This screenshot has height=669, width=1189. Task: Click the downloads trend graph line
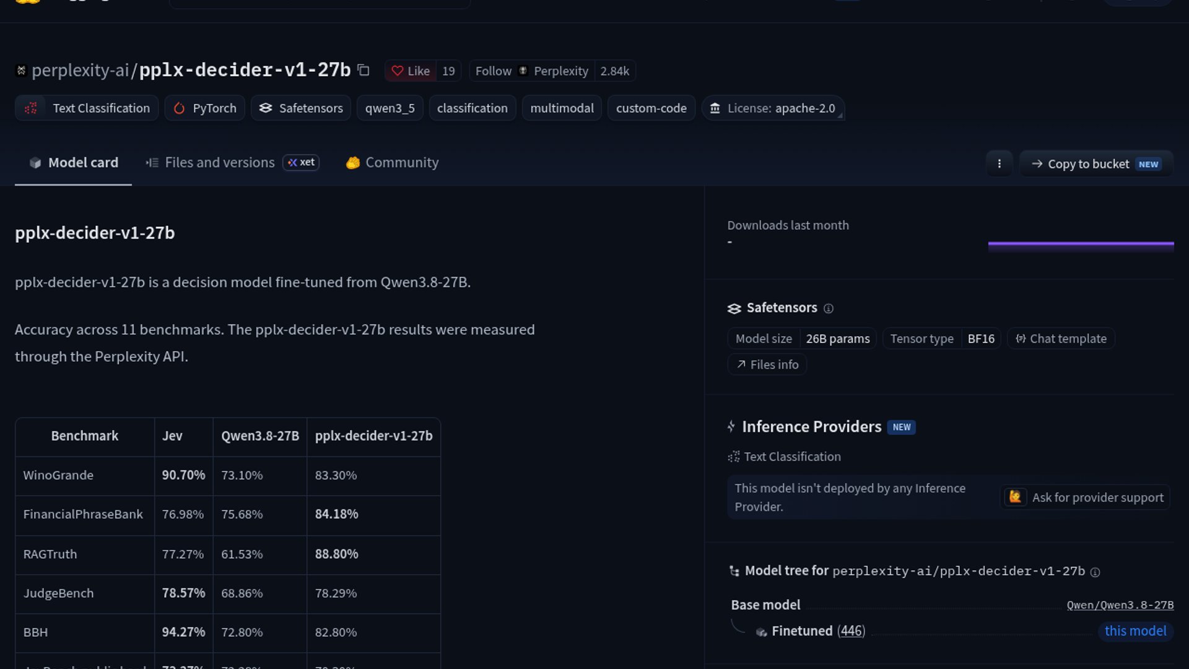[x=1081, y=244]
